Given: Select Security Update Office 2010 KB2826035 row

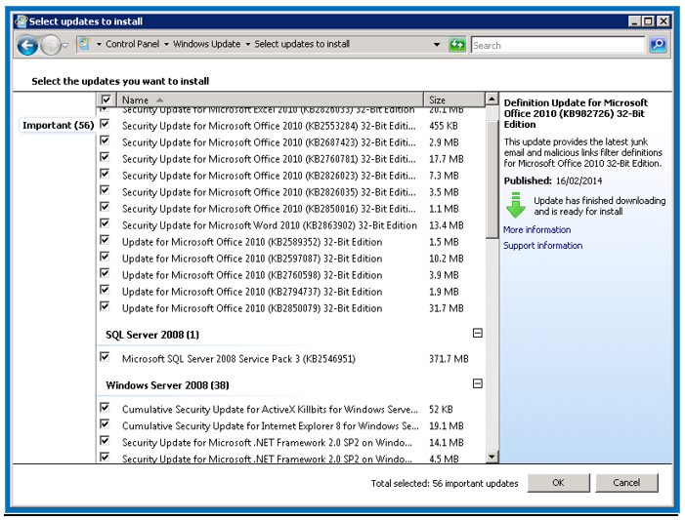Looking at the screenshot, I should 290,192.
